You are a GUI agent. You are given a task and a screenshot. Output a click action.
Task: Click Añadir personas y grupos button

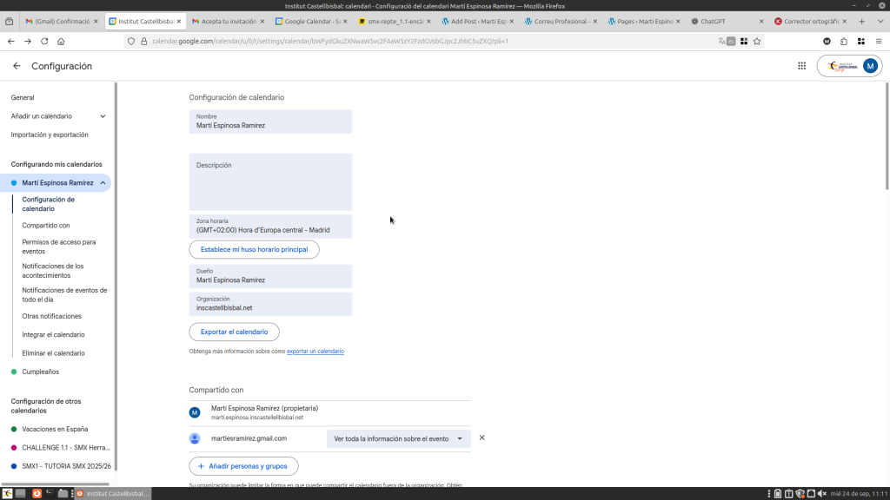coord(243,466)
